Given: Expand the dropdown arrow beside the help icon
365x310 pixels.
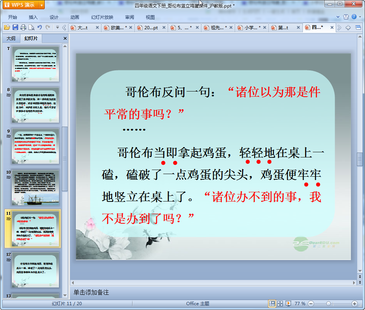Looking at the screenshot, I should click(360, 17).
